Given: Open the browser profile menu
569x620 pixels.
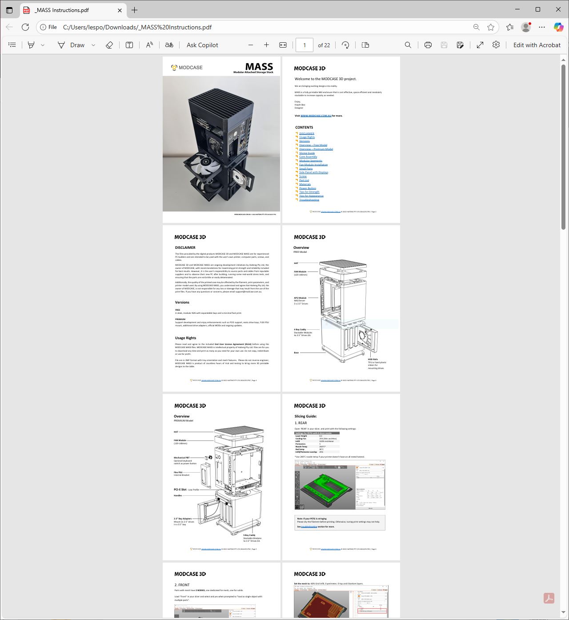Looking at the screenshot, I should tap(526, 27).
